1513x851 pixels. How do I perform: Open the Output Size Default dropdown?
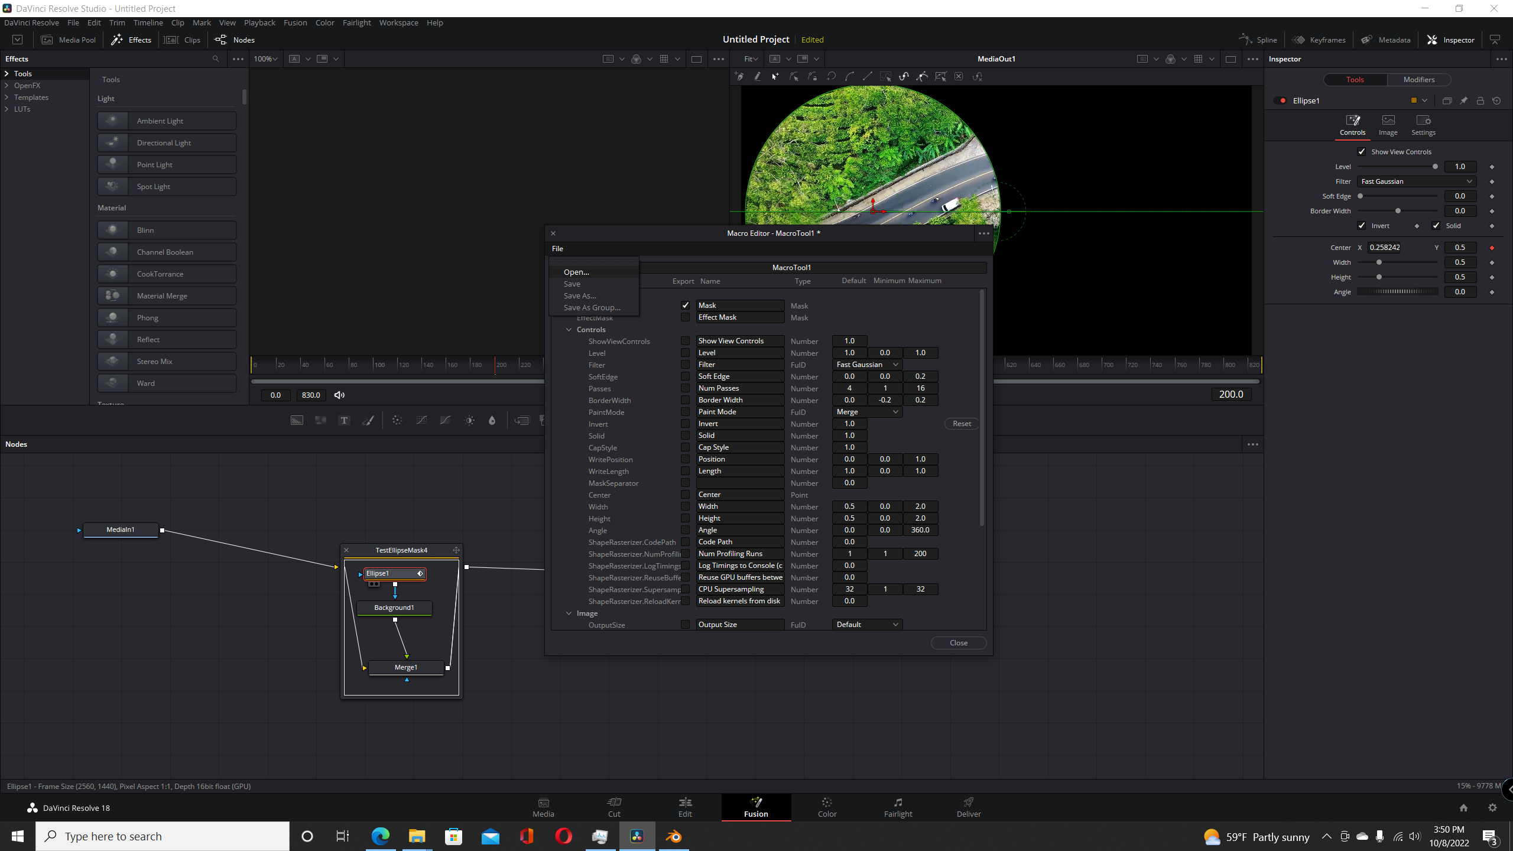tap(867, 625)
